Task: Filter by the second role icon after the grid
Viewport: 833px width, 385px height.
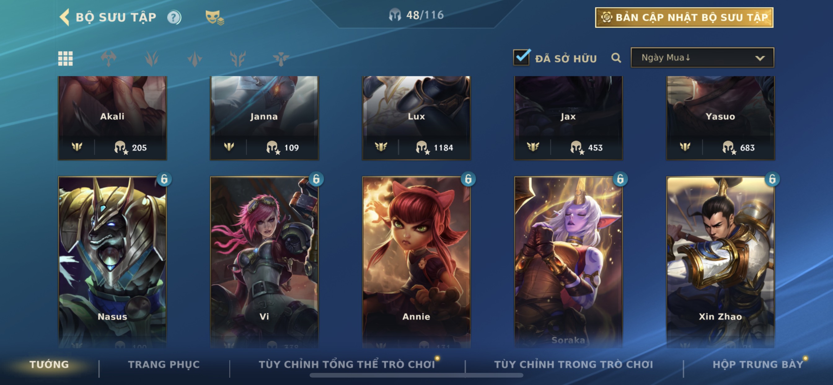Action: (x=151, y=59)
